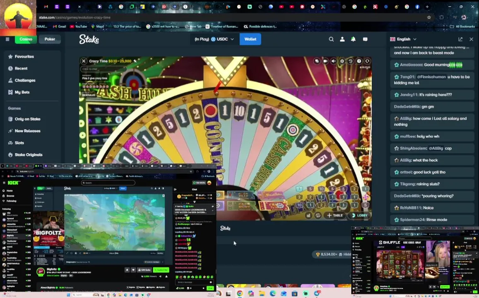Select New Releases games

coord(24,131)
